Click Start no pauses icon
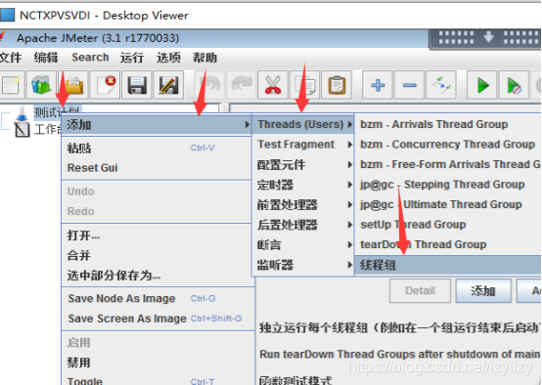Viewport: 542px width, 385px height. [x=514, y=85]
